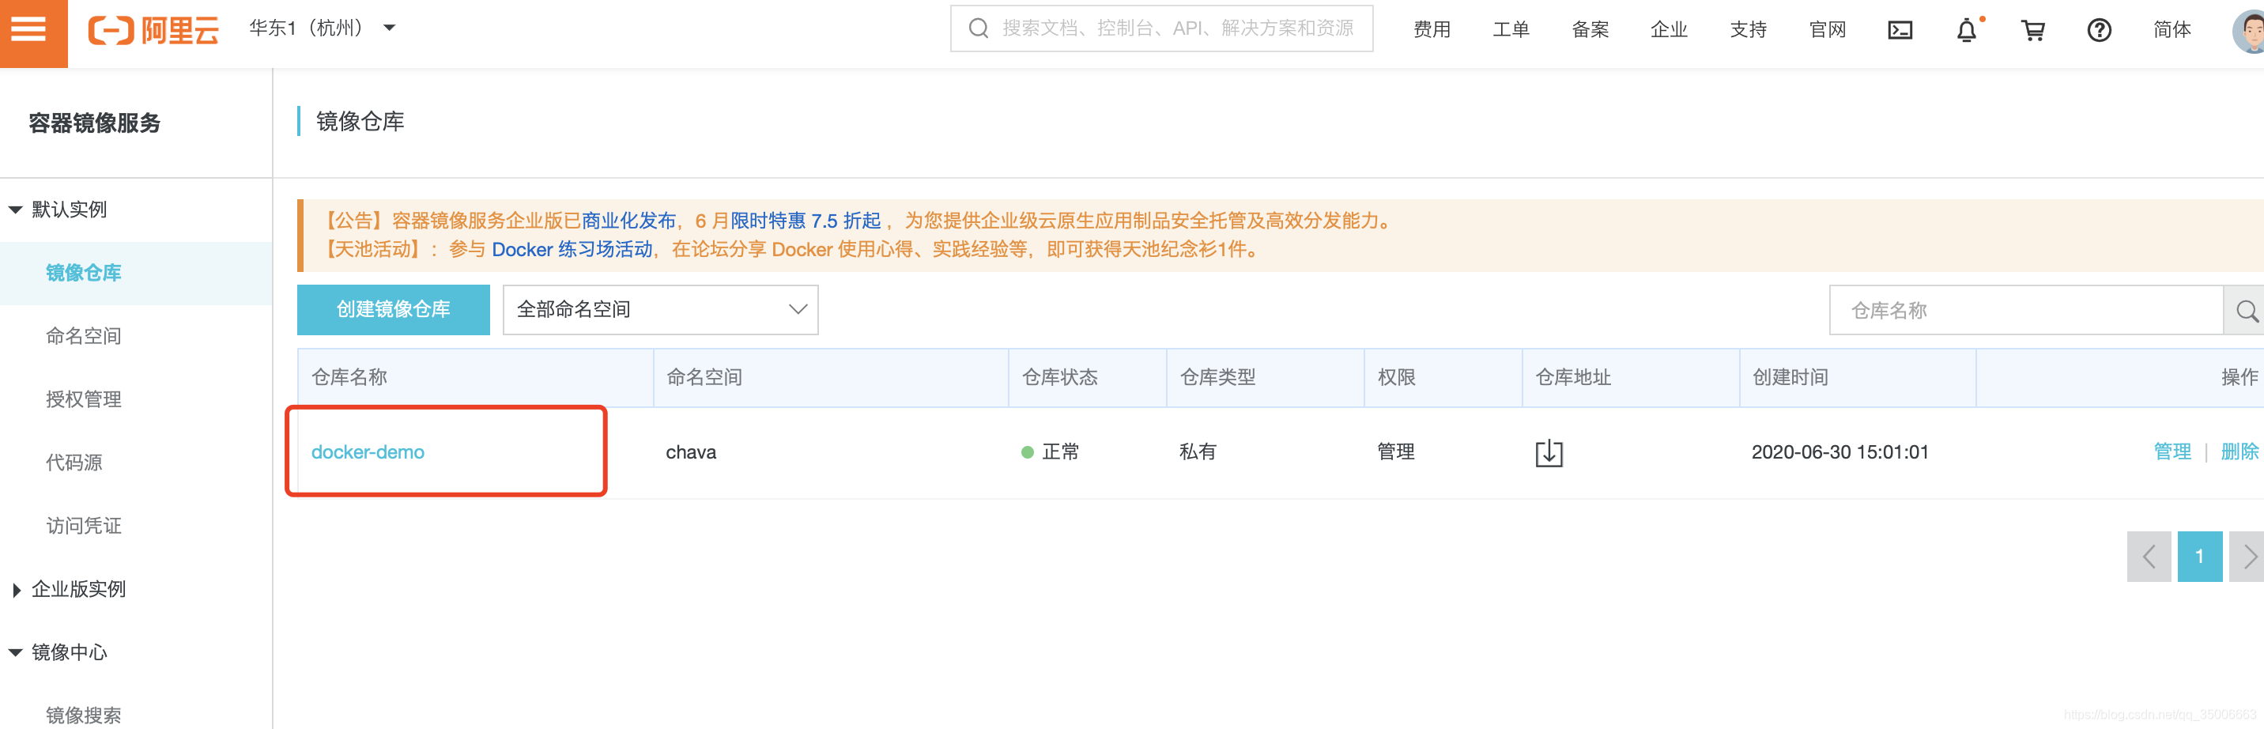The height and width of the screenshot is (729, 2264).
Task: Open 费用 in the top navigation
Action: [x=1432, y=30]
